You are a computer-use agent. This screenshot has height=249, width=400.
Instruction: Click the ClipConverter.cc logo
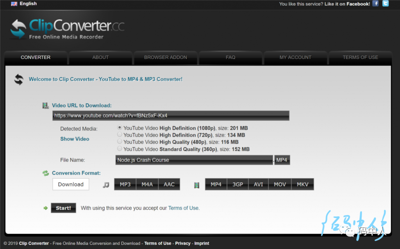coord(68,29)
